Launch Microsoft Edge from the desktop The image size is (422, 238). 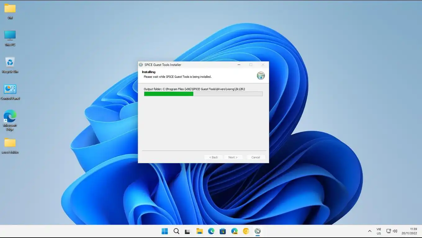(x=10, y=120)
